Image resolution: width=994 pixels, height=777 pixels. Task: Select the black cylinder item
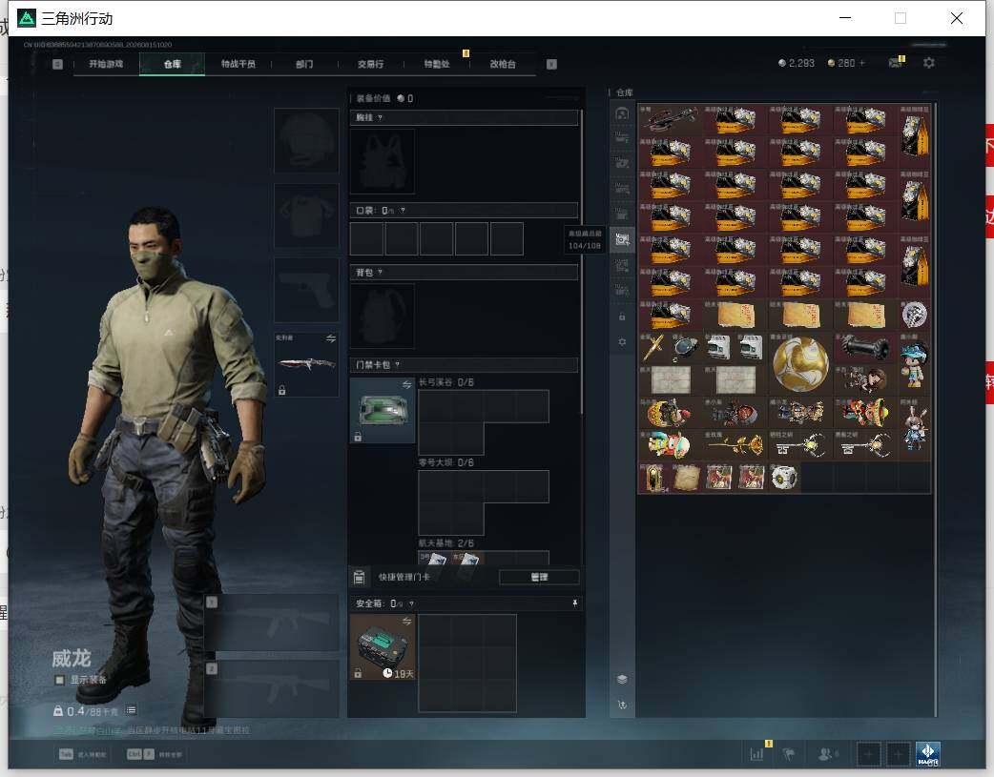tap(865, 347)
